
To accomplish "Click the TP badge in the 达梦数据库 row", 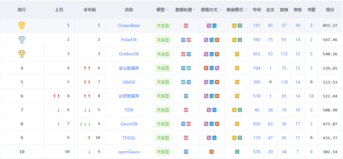I will pos(186,96).
